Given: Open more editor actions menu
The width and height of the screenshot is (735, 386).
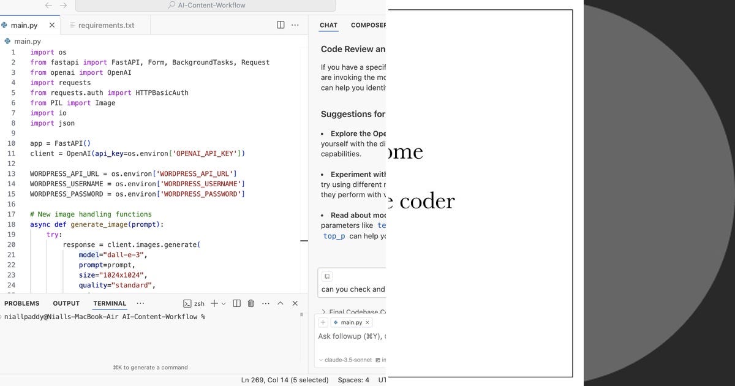Looking at the screenshot, I should pos(295,25).
